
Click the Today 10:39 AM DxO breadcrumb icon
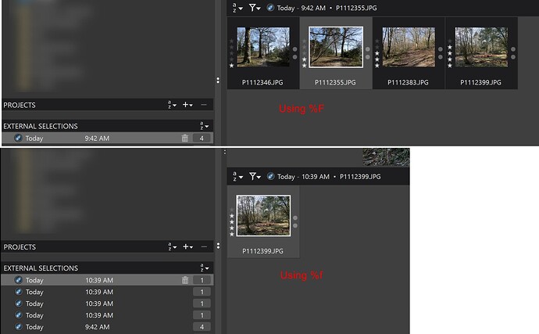coord(270,177)
